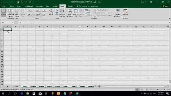The height and width of the screenshot is (96, 171).
Task: Open the Switch Windows dropdown
Action: coord(118,13)
